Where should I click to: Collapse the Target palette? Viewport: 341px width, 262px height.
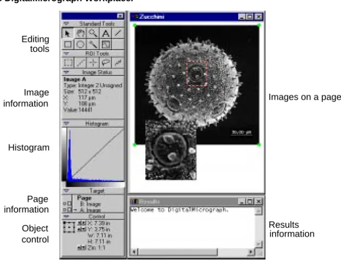(66, 190)
